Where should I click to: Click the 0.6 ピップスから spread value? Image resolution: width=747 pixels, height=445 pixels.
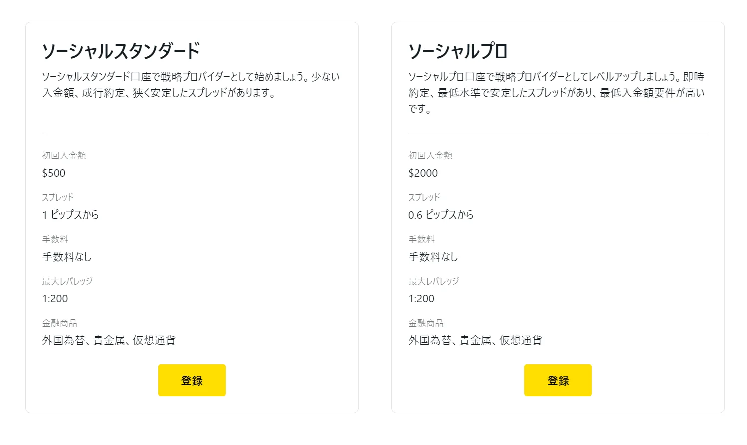pyautogui.click(x=440, y=215)
